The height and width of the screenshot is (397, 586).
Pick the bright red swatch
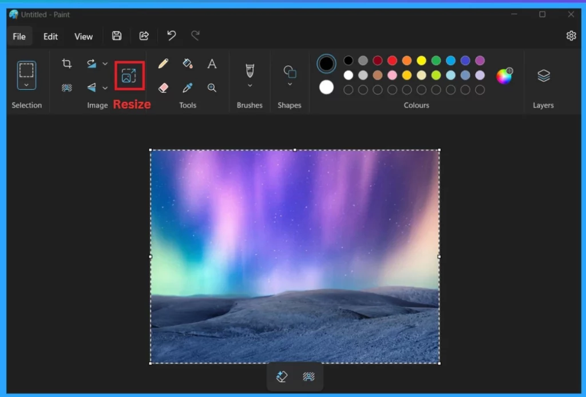tap(392, 61)
